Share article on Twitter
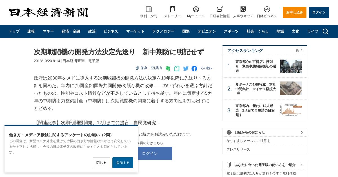This screenshot has height=177, width=338. click(186, 69)
